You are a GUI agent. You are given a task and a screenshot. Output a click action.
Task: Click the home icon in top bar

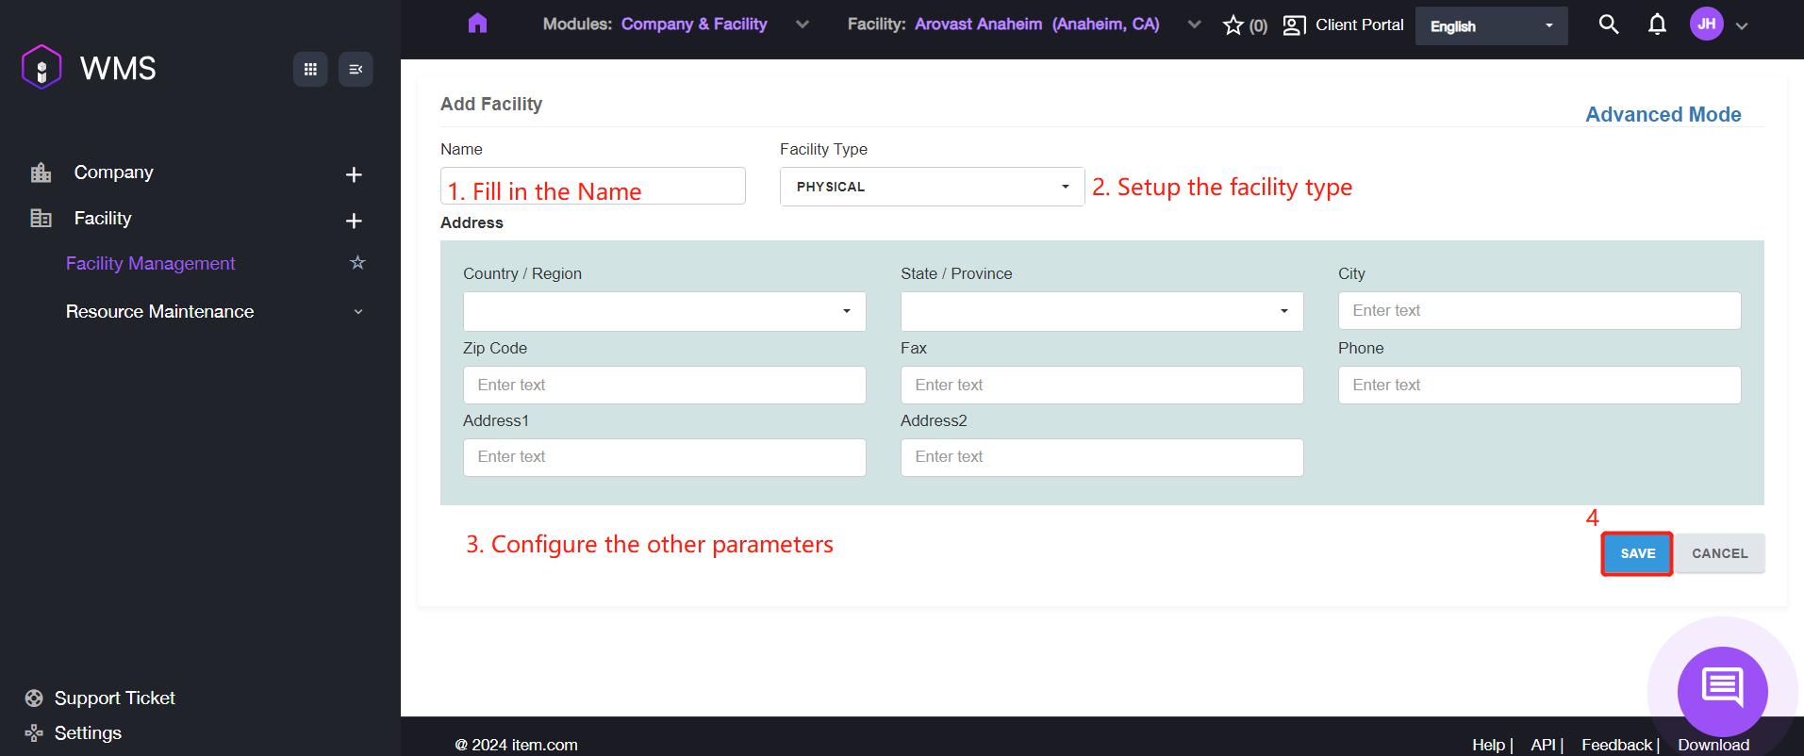477,24
